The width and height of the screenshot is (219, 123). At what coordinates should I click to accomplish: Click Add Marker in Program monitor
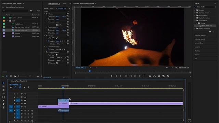pos(112,76)
